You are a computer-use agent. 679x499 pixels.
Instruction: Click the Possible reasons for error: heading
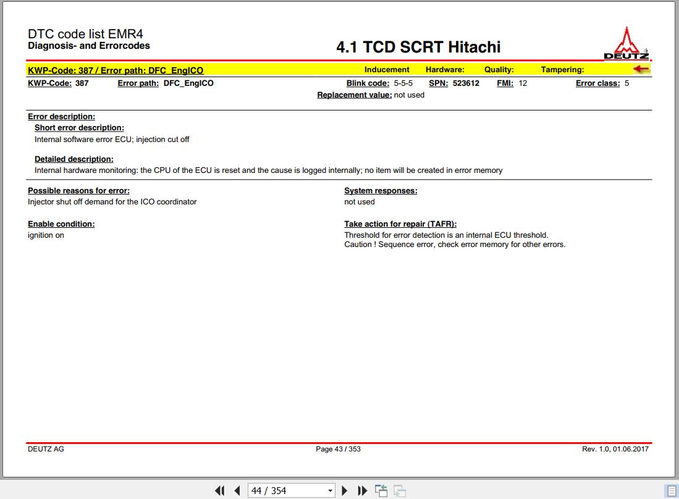pyautogui.click(x=79, y=190)
